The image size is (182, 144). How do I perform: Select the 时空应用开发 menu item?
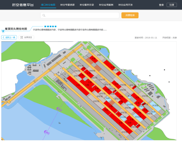click(126, 5)
